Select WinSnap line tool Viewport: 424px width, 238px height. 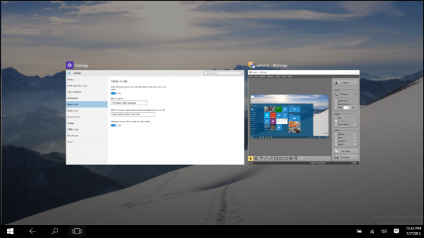coord(265,158)
